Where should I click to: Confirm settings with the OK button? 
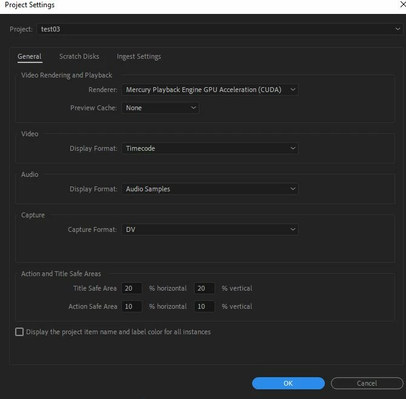[288, 383]
